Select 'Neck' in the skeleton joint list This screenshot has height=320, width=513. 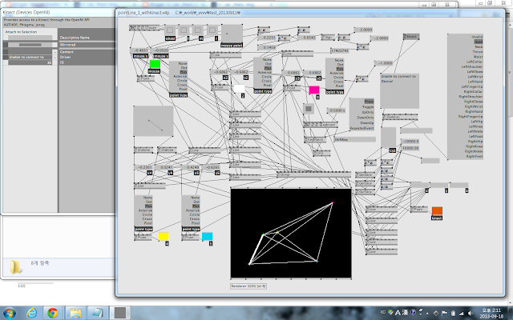tap(479, 46)
